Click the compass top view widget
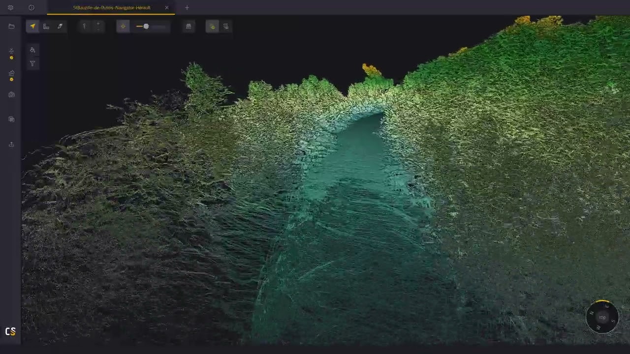This screenshot has width=630, height=354. [x=602, y=317]
